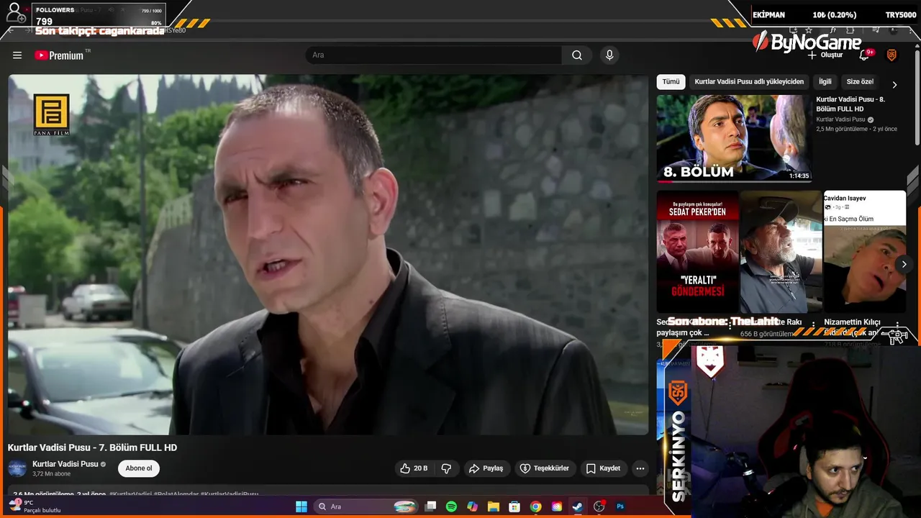
Task: Open Kurtlar Vadisi Pusu channel avatar
Action: click(x=17, y=468)
